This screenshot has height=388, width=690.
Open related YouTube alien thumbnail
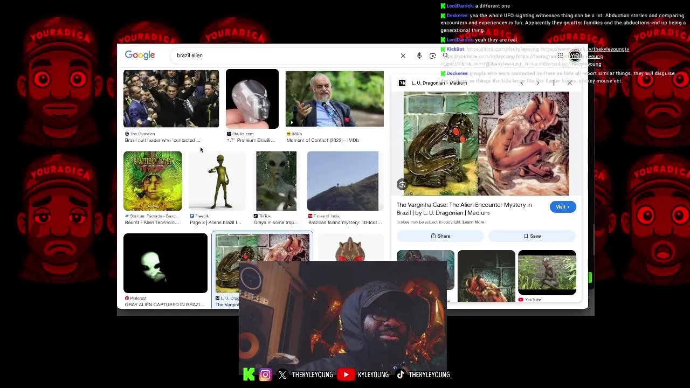[x=547, y=273]
